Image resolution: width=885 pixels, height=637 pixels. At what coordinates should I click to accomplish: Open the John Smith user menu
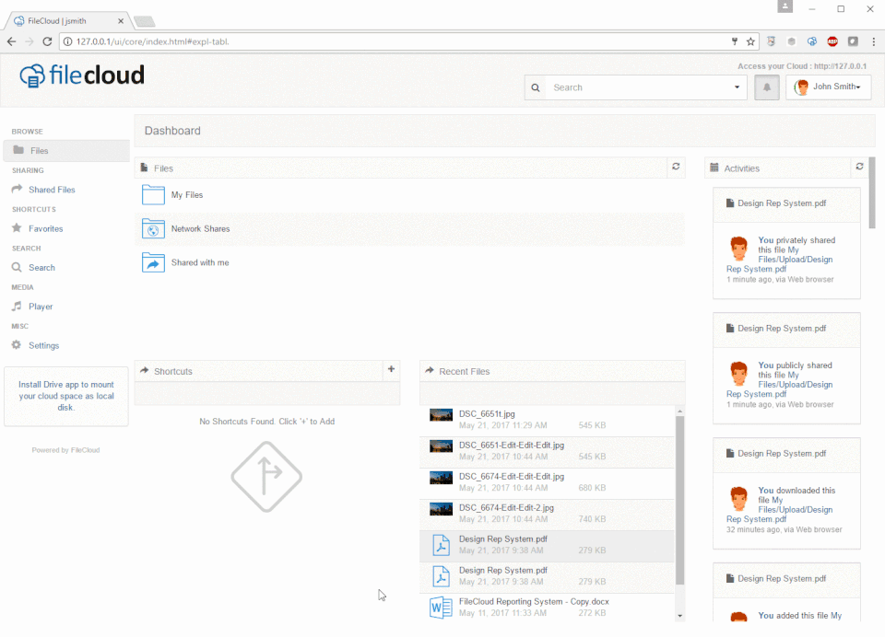click(828, 87)
